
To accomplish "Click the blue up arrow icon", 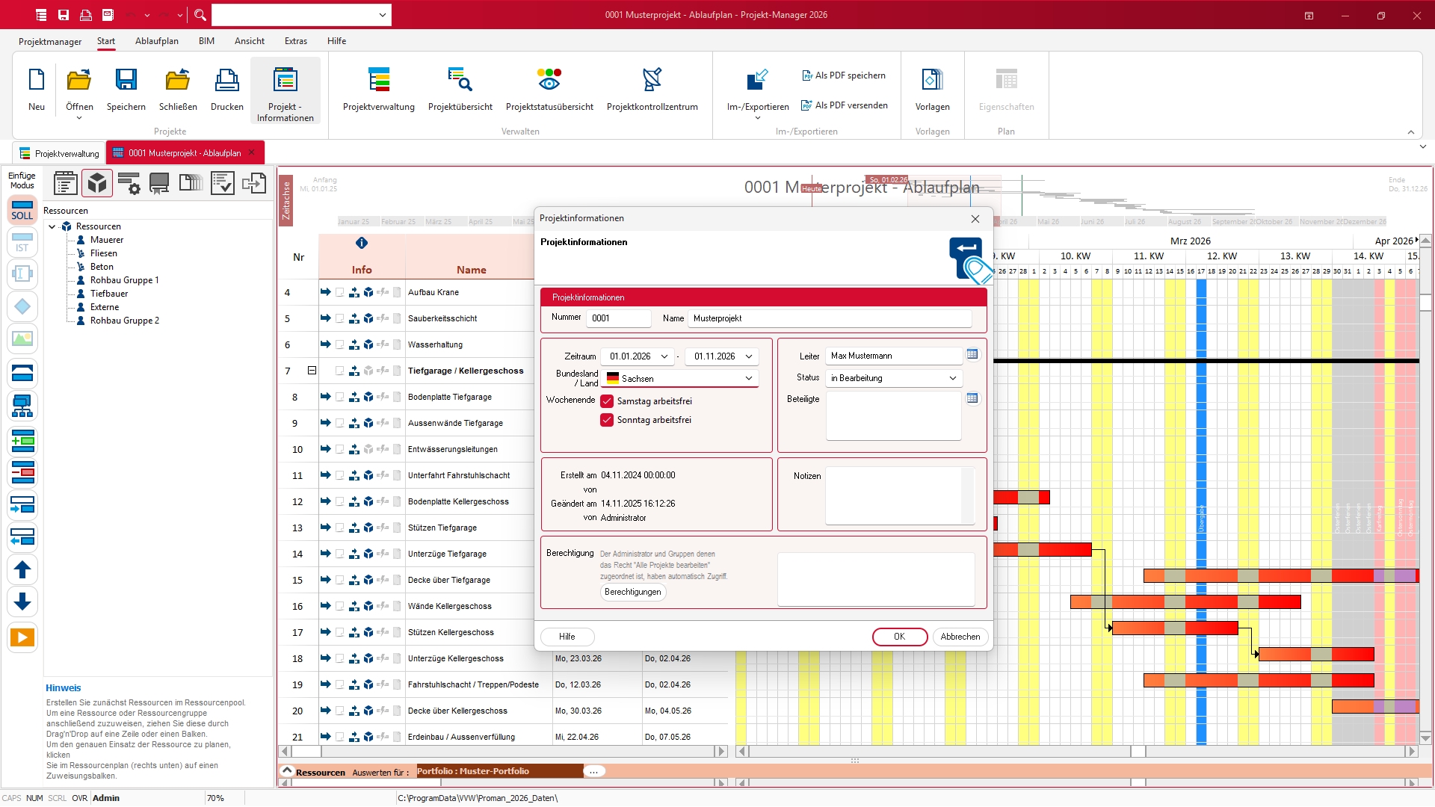I will point(22,570).
